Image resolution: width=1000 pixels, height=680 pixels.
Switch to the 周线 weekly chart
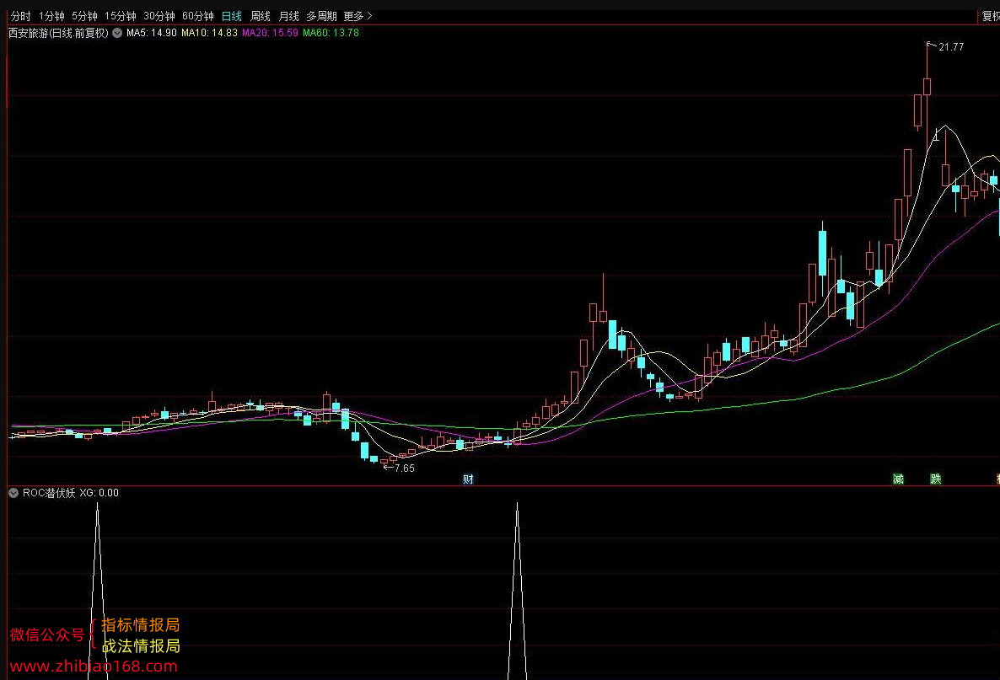pyautogui.click(x=261, y=16)
